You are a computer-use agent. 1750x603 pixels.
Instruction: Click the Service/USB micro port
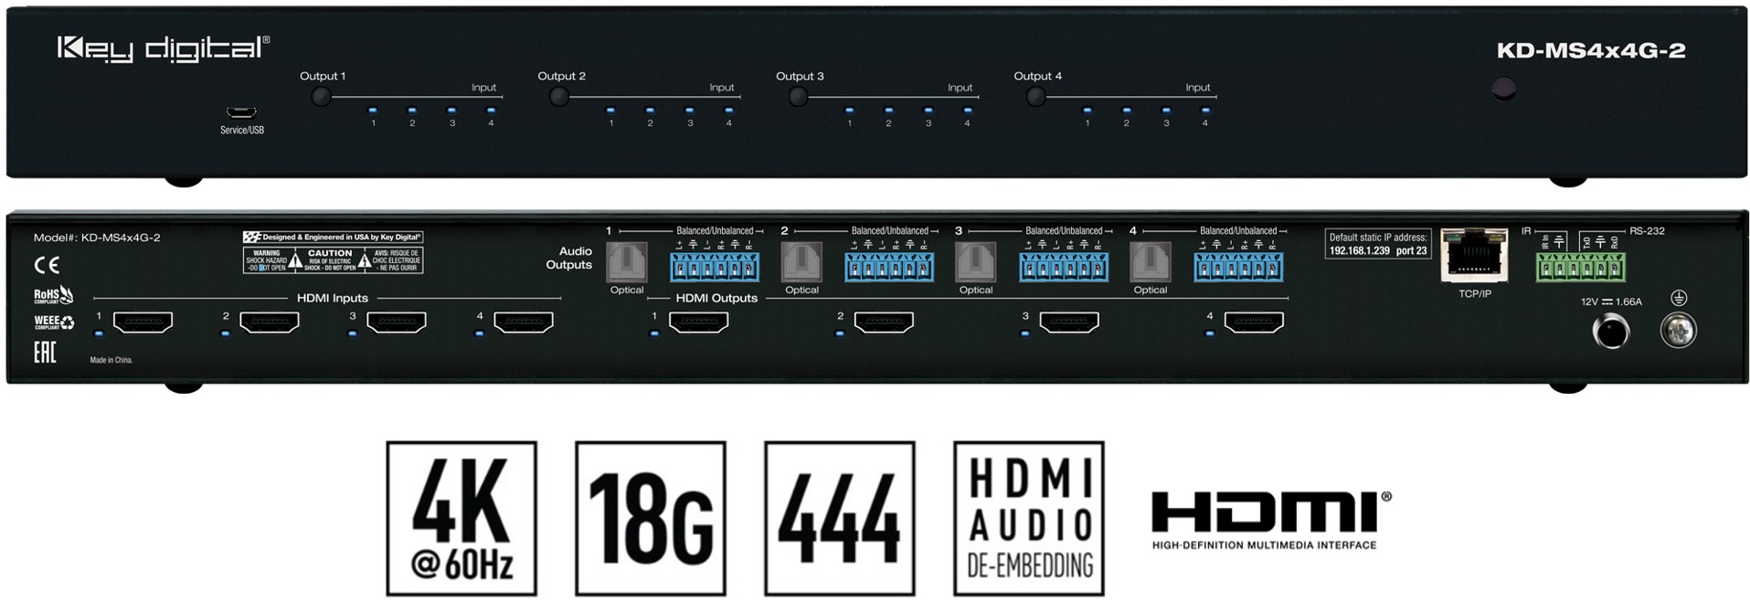tap(241, 112)
